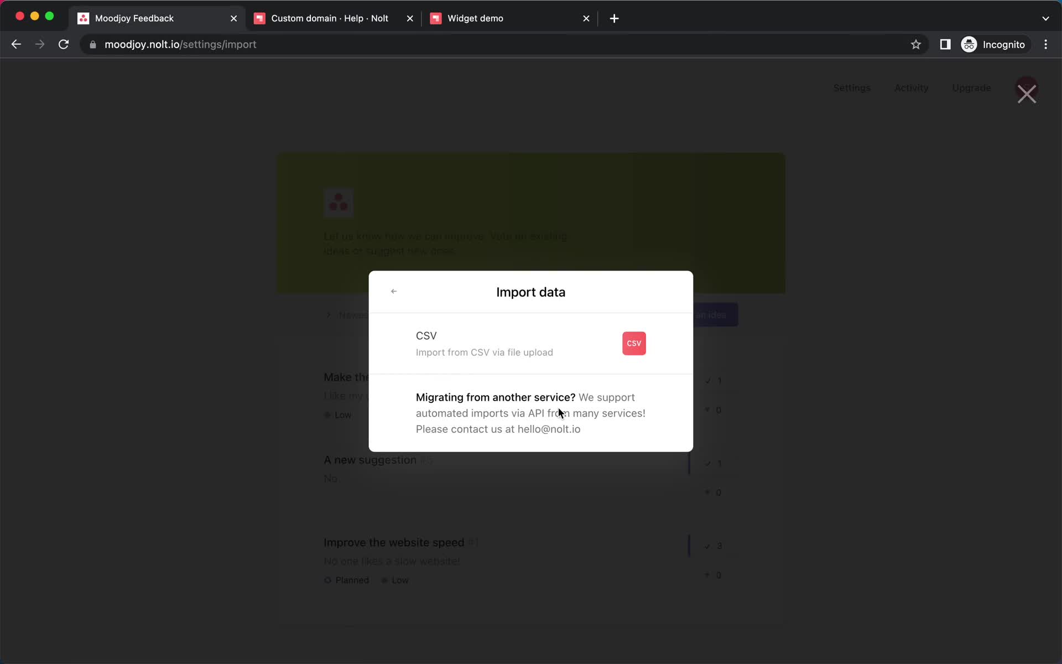Image resolution: width=1062 pixels, height=664 pixels.
Task: Click the browser extensions icon
Action: pos(944,44)
